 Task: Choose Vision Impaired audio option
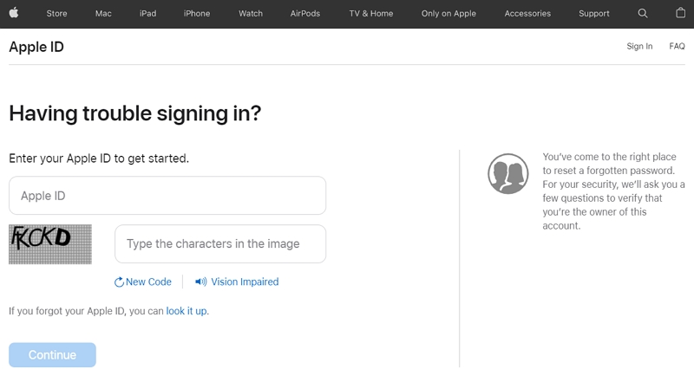pos(245,282)
